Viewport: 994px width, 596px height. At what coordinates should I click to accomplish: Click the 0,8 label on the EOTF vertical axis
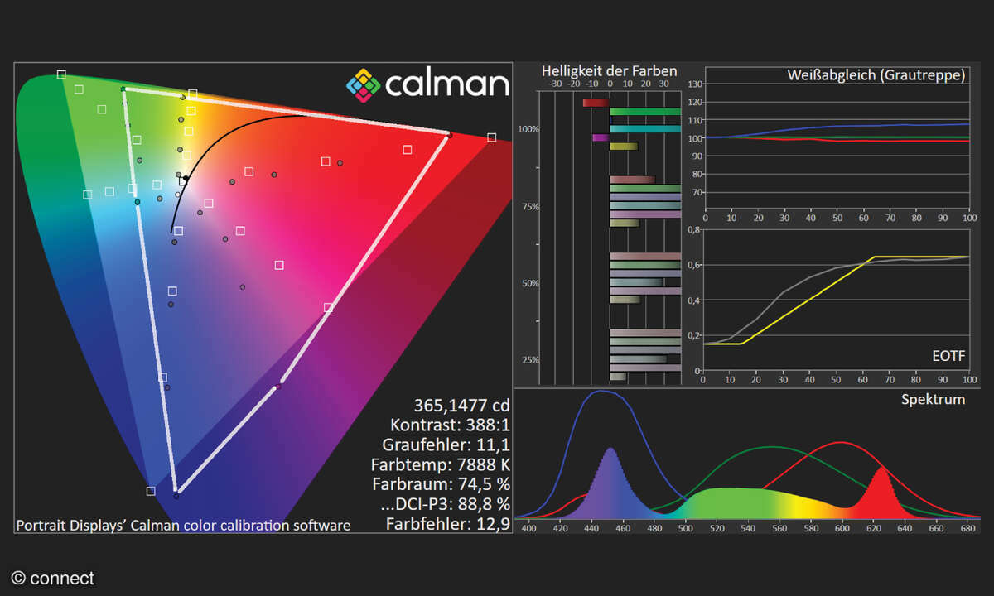(x=694, y=229)
